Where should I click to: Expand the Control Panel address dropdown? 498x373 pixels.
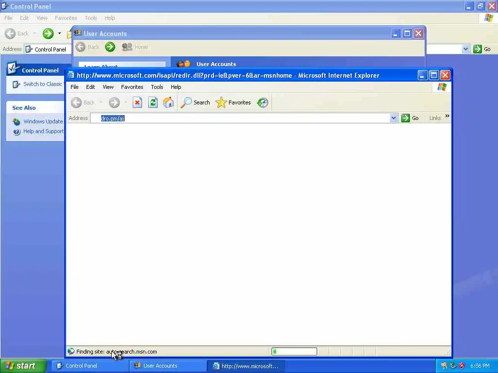click(465, 49)
